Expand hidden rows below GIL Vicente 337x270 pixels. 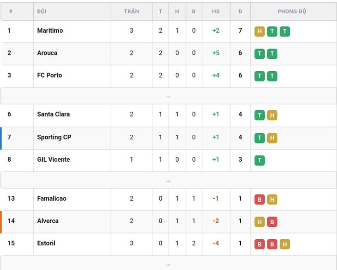(x=168, y=180)
